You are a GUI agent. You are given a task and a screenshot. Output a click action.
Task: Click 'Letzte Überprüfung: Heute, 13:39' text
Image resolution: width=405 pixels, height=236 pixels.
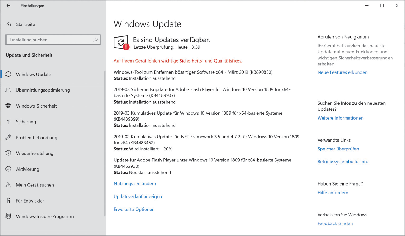(167, 47)
